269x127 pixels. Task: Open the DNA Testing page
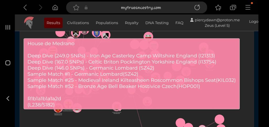157,23
